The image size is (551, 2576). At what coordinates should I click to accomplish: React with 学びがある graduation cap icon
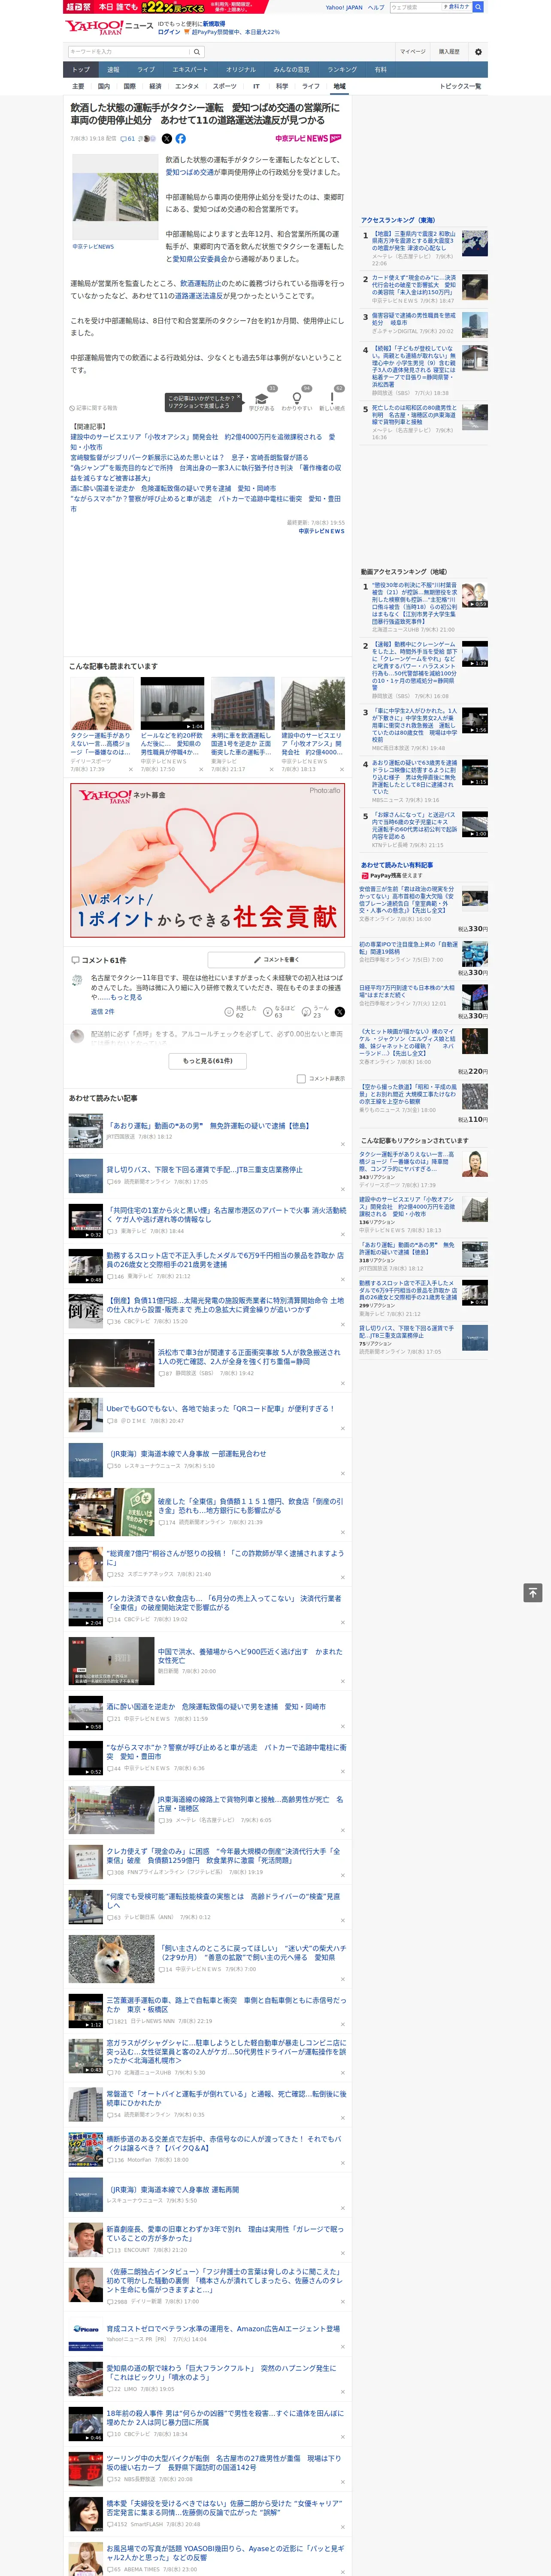tap(262, 398)
